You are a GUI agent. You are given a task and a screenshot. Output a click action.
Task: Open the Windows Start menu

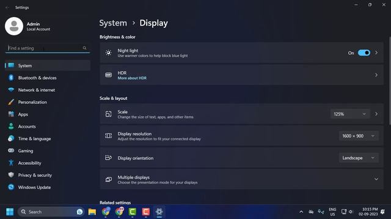[x=10, y=212]
